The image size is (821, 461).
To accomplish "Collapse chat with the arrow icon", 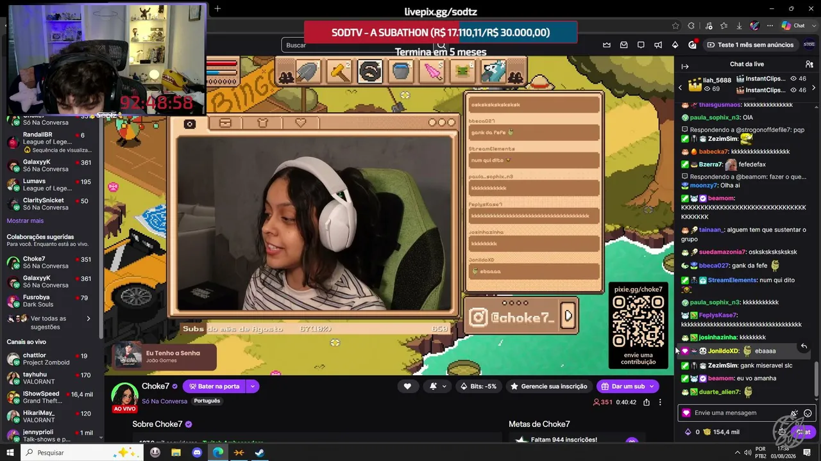I will pos(685,67).
